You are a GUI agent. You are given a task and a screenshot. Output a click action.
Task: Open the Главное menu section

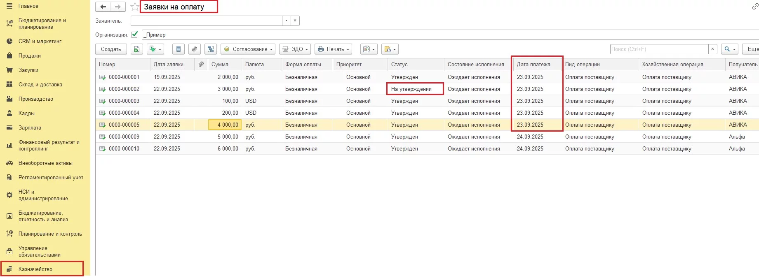click(x=28, y=6)
